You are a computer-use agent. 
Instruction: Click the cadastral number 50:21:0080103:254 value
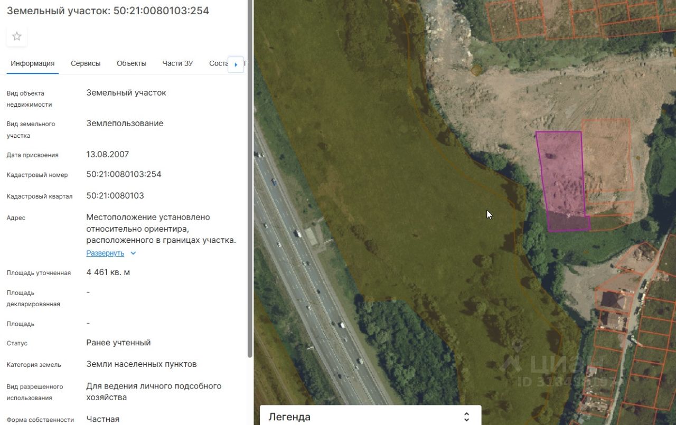coord(124,174)
